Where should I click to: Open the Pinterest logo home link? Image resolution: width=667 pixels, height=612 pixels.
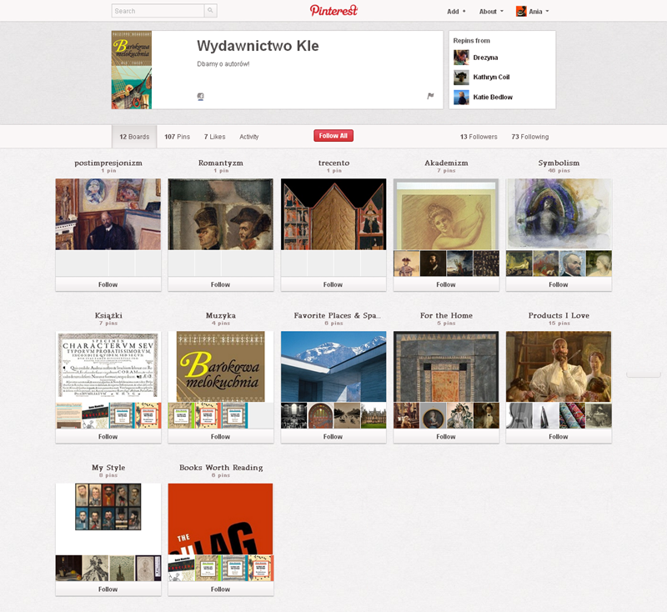click(333, 11)
